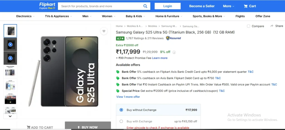The height and width of the screenshot is (130, 285).
Task: Add product to wishlist with heart icon
Action: click(104, 31)
